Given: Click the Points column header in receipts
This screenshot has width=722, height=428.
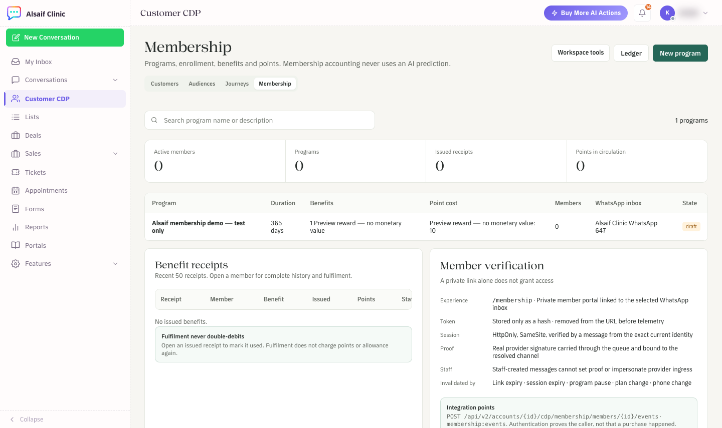Looking at the screenshot, I should pos(366,299).
